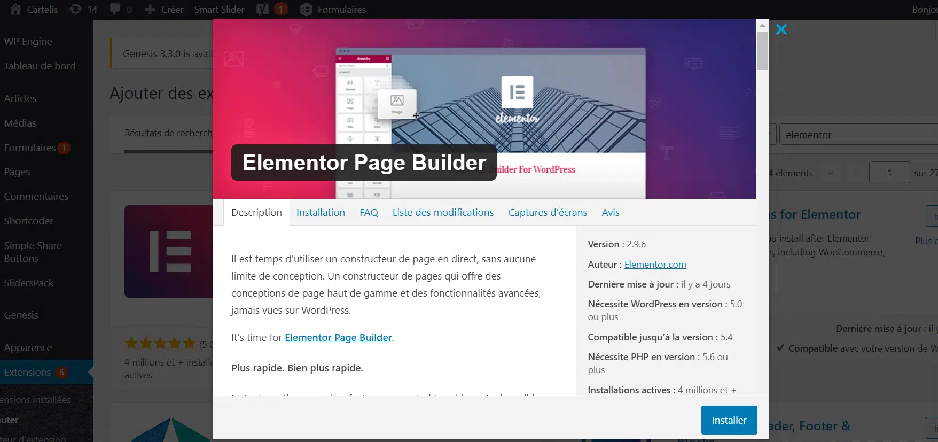Open the Elementor Page Builder text link
Screen dimensions: 938x442
click(x=338, y=337)
